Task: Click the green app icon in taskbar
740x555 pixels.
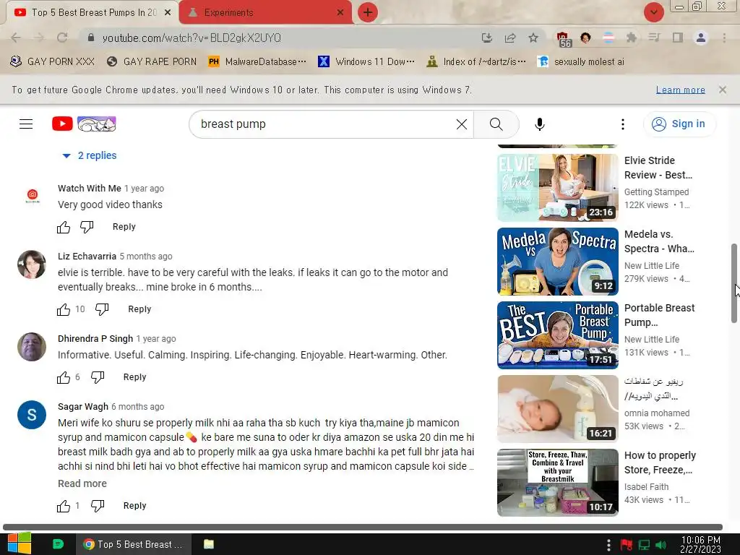Action: coord(58,544)
